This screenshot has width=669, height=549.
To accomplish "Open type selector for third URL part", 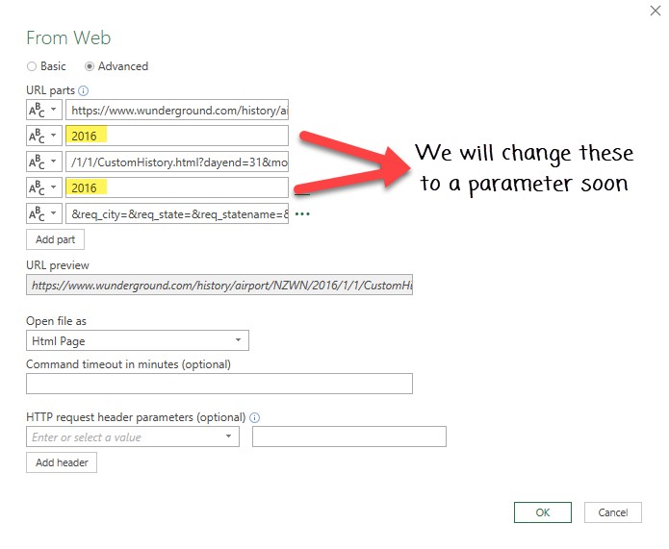I will (x=43, y=162).
